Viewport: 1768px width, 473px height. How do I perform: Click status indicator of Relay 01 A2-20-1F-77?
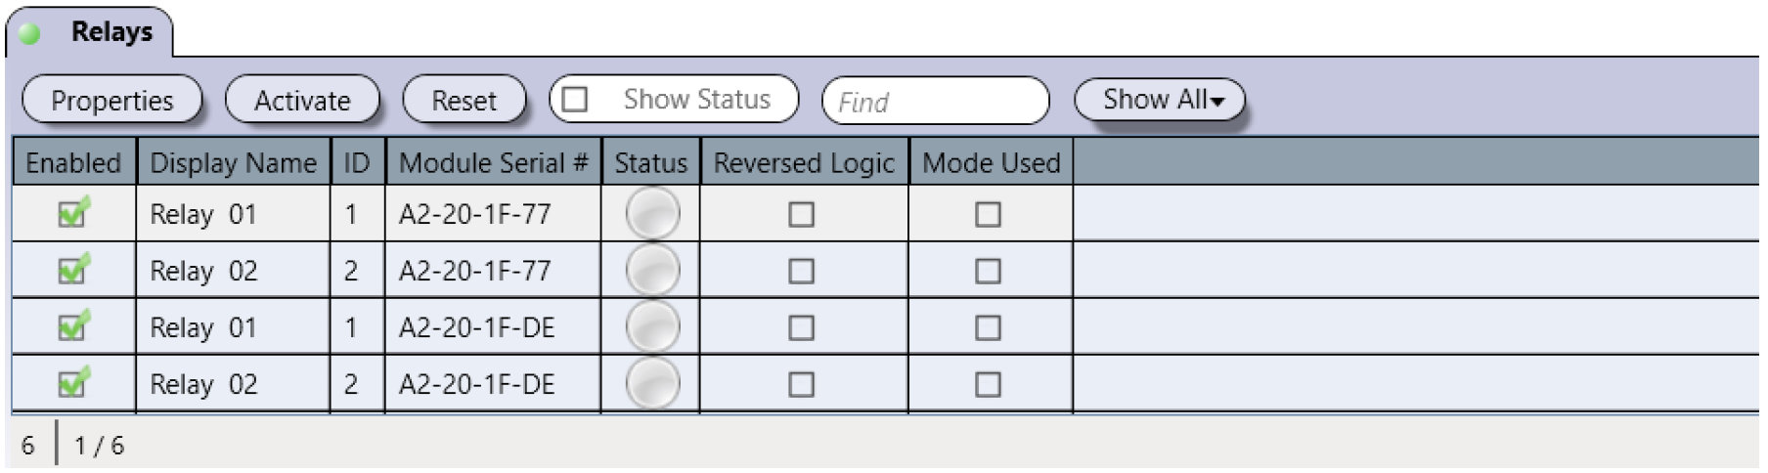(x=652, y=214)
